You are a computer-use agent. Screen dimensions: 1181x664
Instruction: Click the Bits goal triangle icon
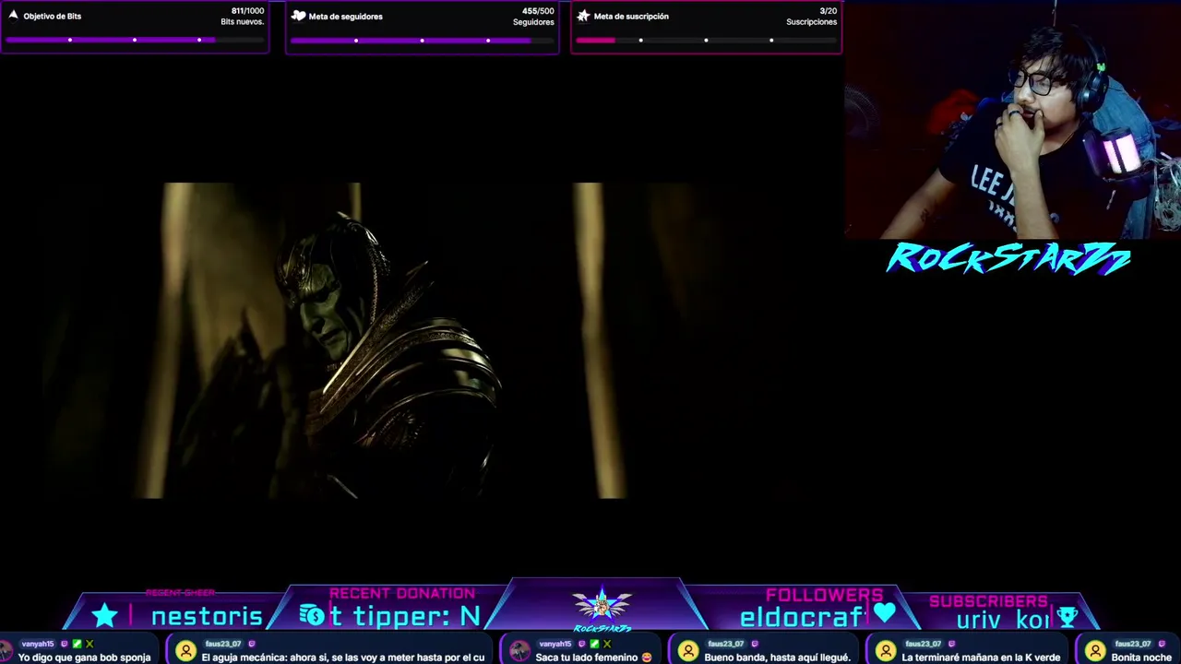click(x=13, y=16)
